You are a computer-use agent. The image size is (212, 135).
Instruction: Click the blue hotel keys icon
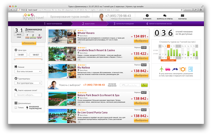[x=175, y=69]
